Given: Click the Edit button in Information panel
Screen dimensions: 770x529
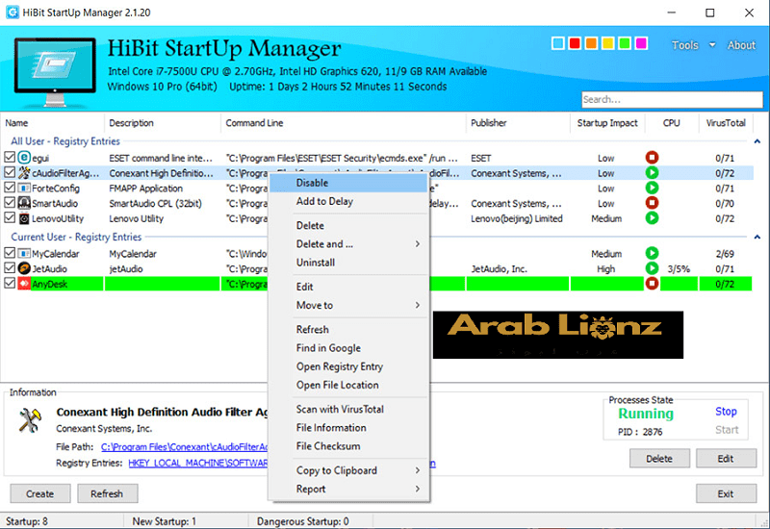Looking at the screenshot, I should 726,459.
